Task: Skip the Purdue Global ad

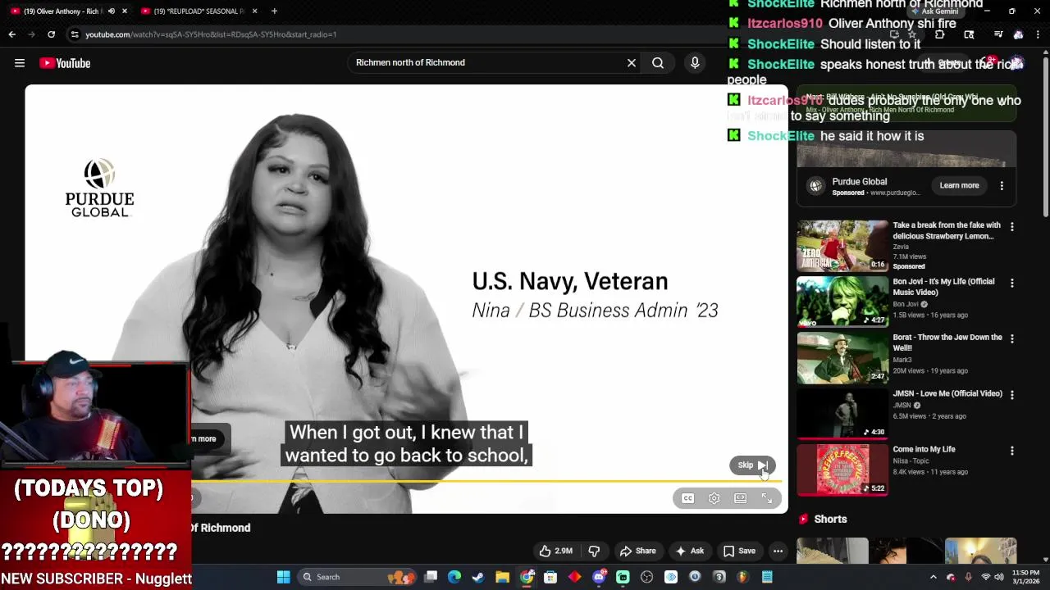Action: point(752,465)
